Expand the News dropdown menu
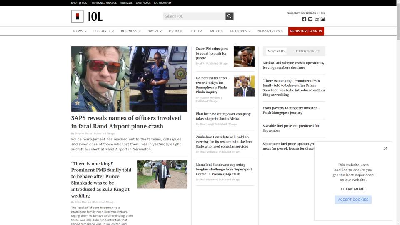Viewport: 400px width, 225px height. 80,31
